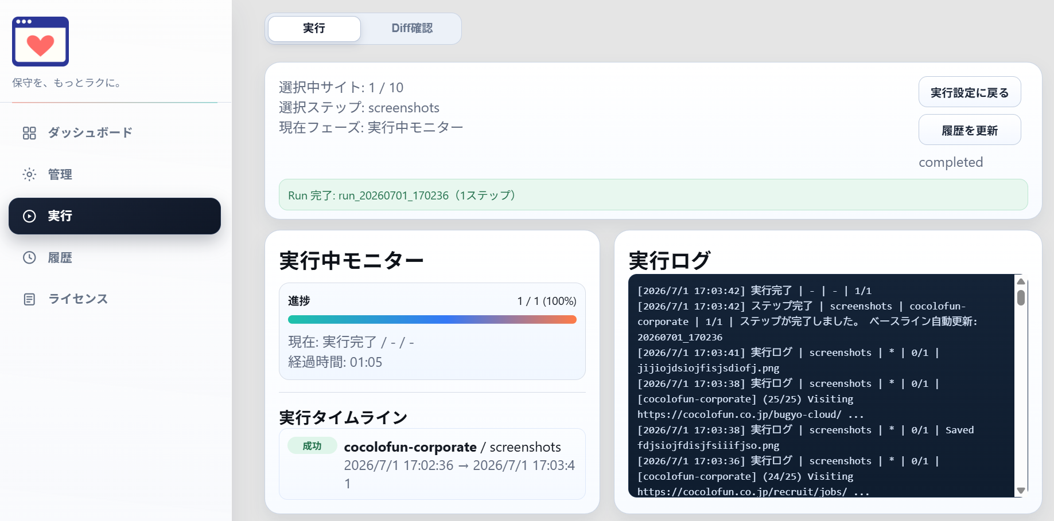Click the log scrollbar down arrow

(x=1021, y=491)
